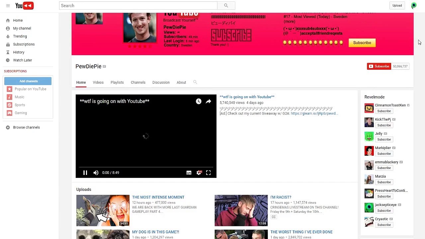Open MY DOG IS IN THIS GAME?! link
The width and height of the screenshot is (425, 239).
(155, 232)
